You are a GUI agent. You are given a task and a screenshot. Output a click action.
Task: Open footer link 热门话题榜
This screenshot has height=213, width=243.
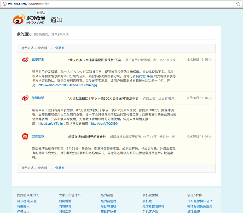pos(108,201)
